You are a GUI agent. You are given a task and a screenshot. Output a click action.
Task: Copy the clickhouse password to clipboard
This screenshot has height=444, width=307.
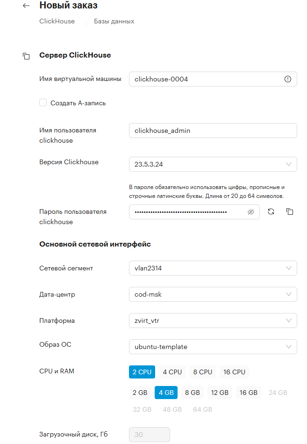click(290, 211)
